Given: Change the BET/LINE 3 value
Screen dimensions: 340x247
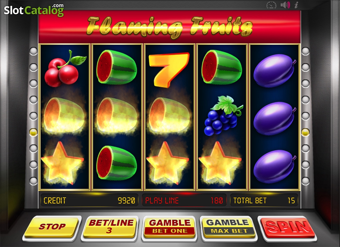Looking at the screenshot, I should tap(110, 227).
